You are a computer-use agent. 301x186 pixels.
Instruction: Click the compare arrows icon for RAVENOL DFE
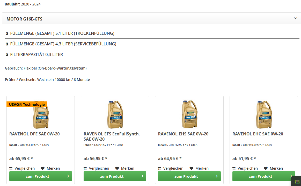[x=11, y=168]
